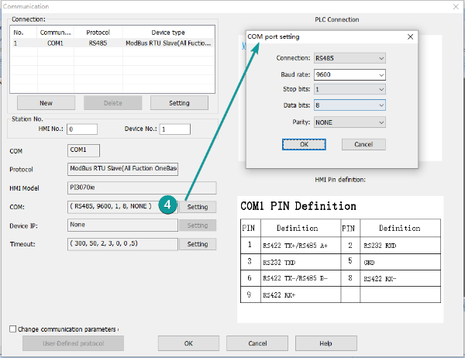Click the No. column header
The height and width of the screenshot is (358, 465).
coord(24,33)
